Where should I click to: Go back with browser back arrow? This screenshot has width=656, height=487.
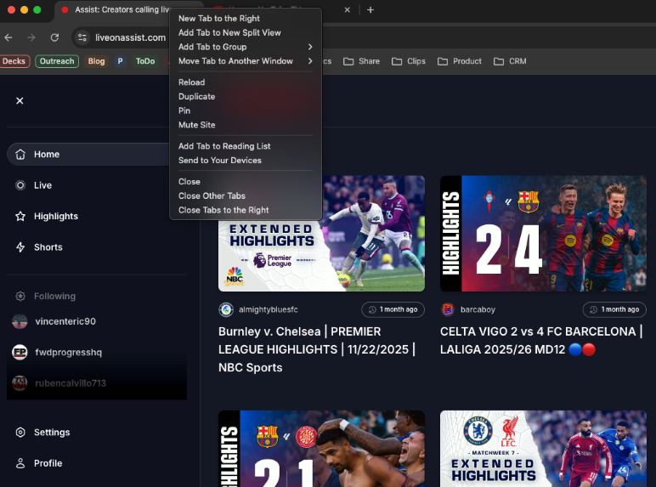coord(8,37)
